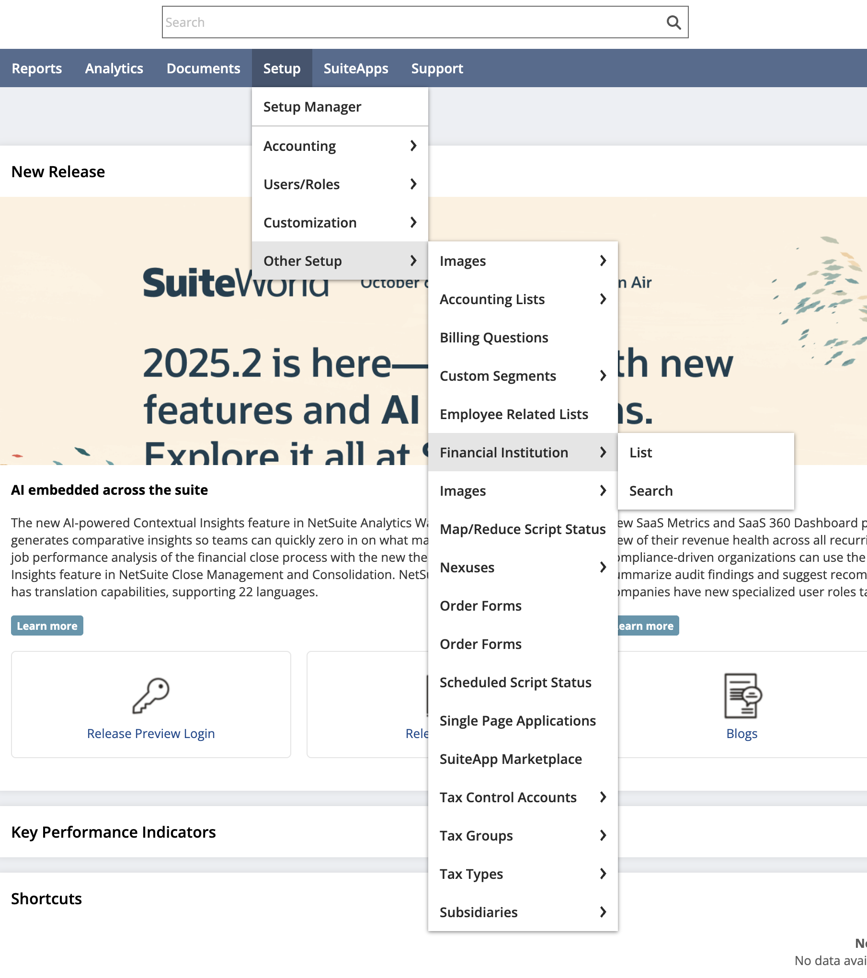Screen dimensions: 867x978
Task: Click the Learn more button under AI section
Action: click(x=47, y=626)
